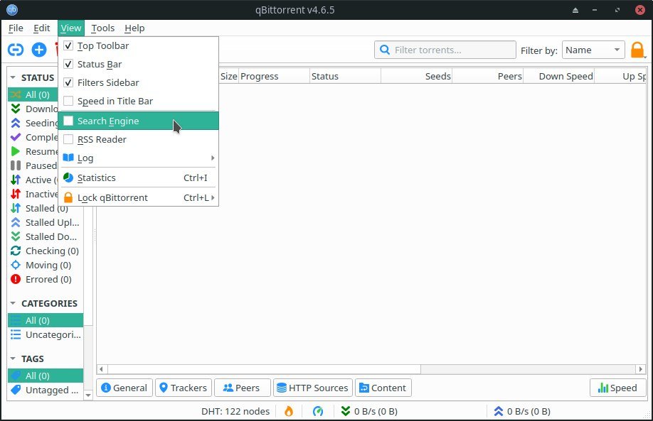Open the Filter by Name dropdown
Viewport: 653px width, 421px height.
593,50
